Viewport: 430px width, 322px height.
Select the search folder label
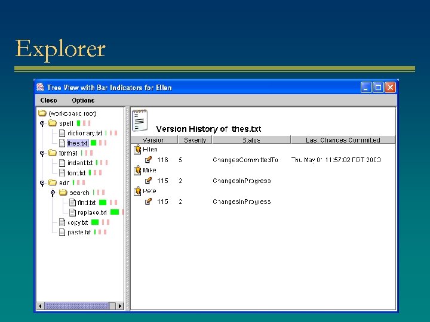(x=79, y=193)
